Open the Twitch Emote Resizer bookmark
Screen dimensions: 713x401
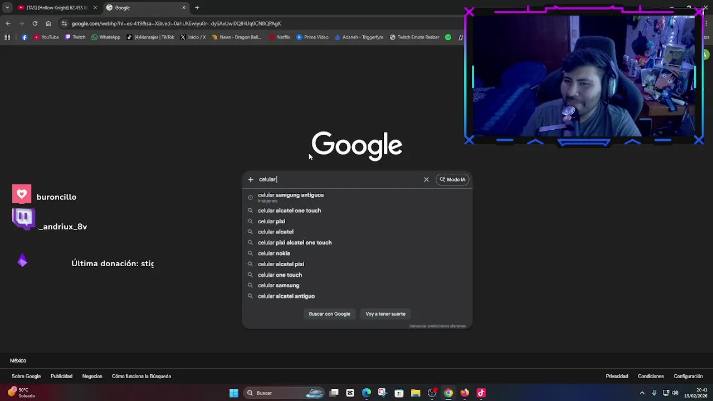point(414,37)
